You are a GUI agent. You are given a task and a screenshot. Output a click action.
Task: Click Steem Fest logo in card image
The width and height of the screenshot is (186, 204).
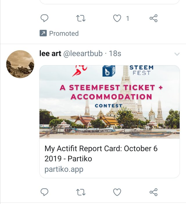coord(141,70)
